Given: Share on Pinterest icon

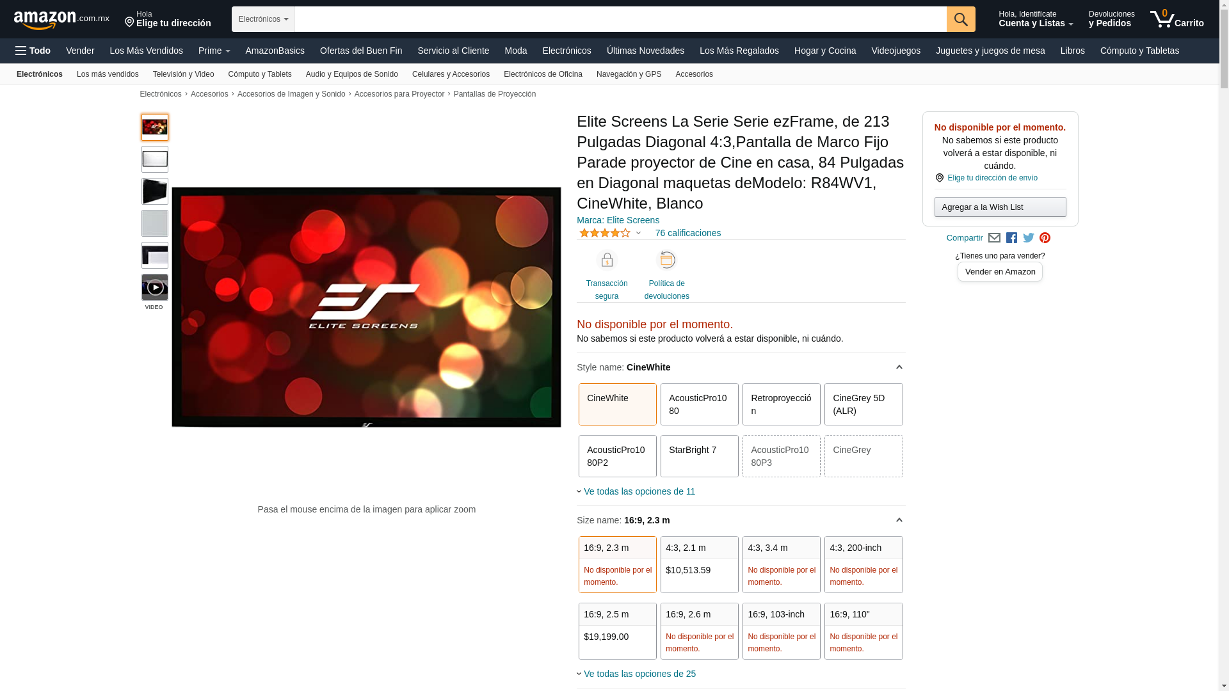Looking at the screenshot, I should (1045, 238).
